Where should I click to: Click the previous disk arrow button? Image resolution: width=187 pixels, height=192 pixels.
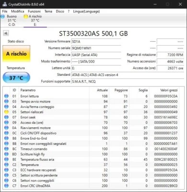[6, 33]
